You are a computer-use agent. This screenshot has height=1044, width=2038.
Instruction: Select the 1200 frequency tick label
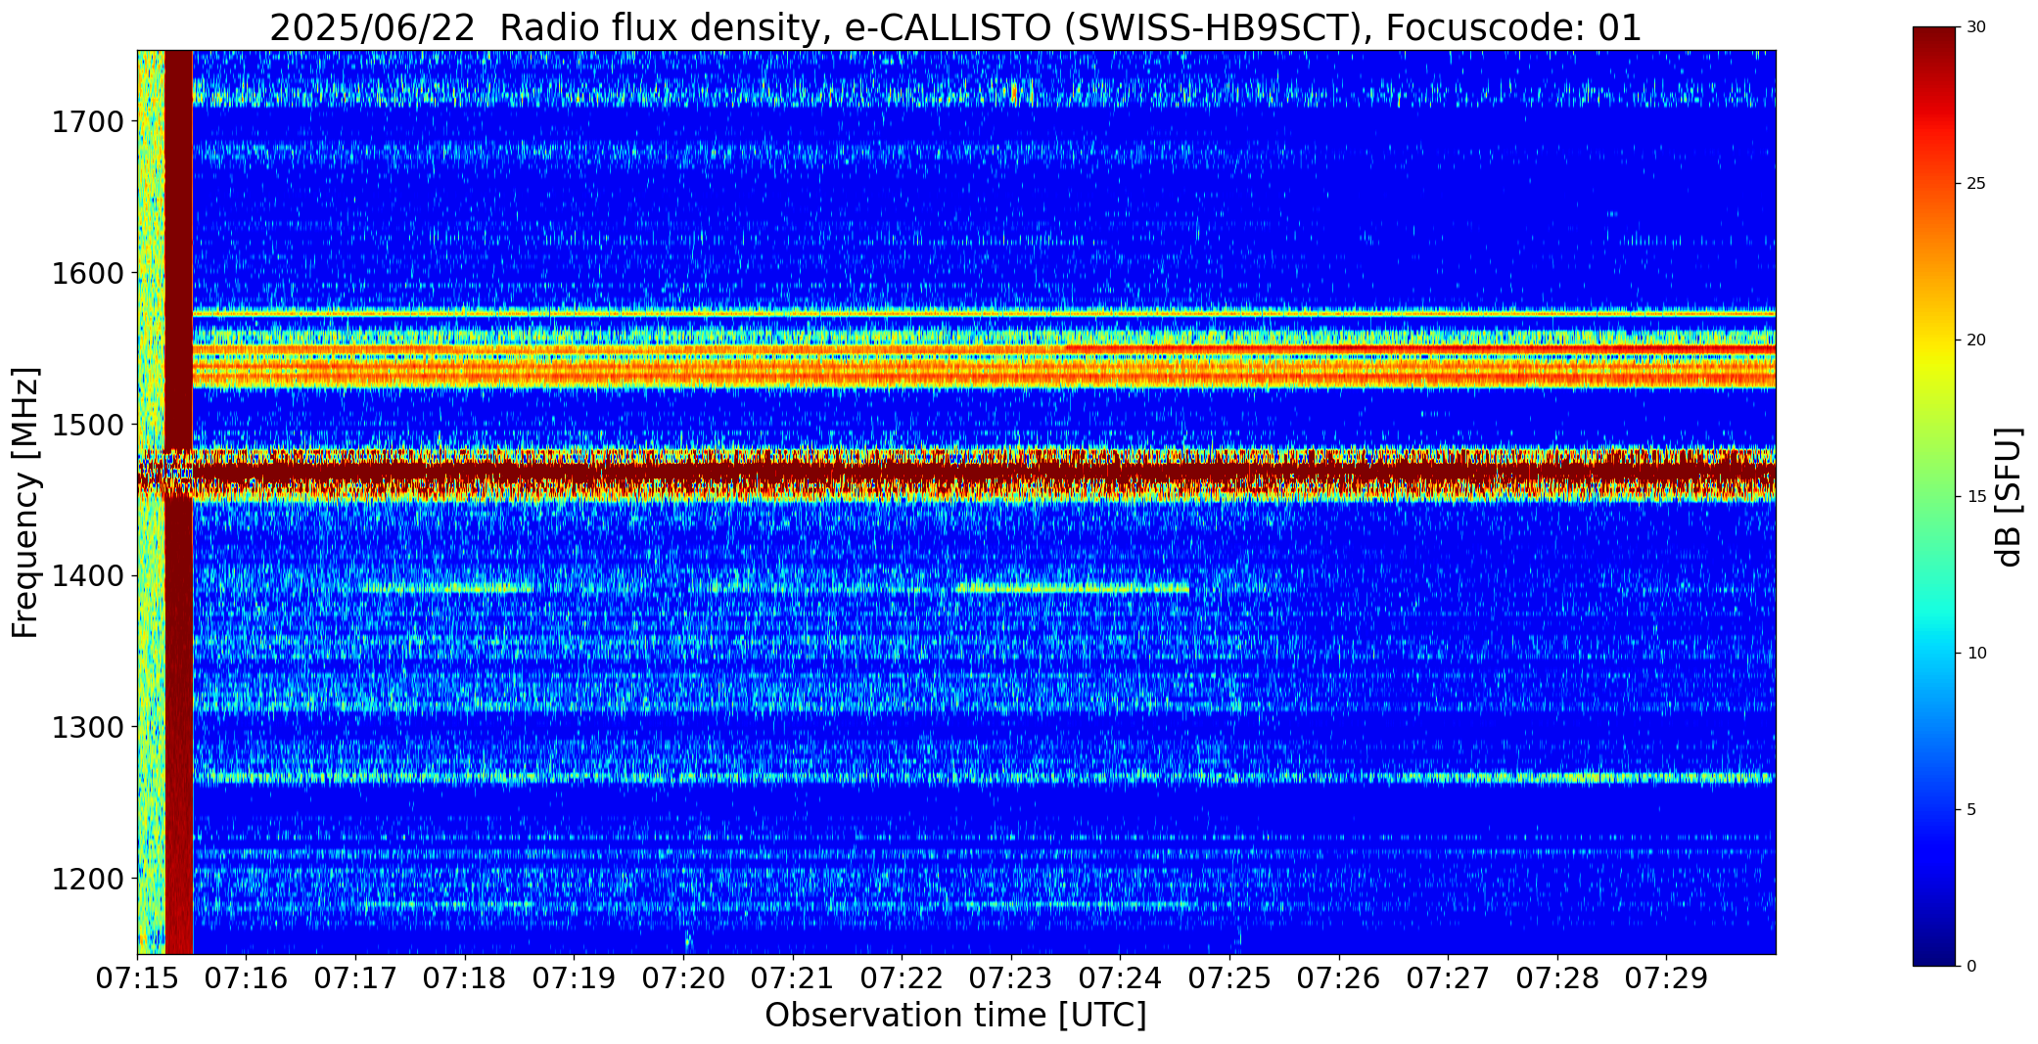pyautogui.click(x=87, y=879)
